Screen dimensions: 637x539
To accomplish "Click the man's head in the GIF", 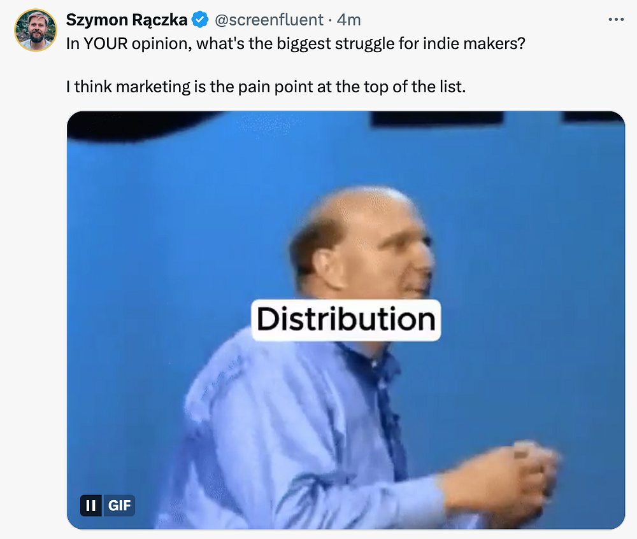I will tap(362, 244).
